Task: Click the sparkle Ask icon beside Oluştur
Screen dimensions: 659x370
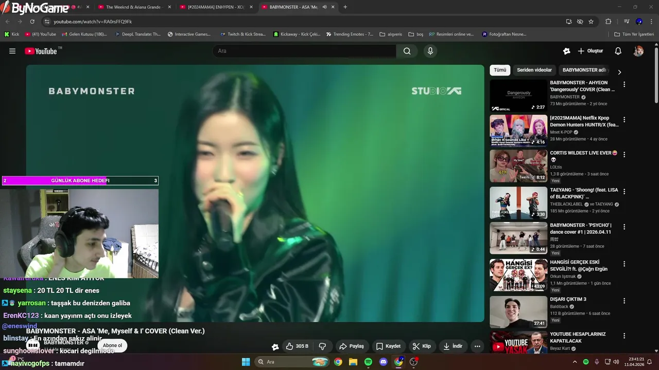Action: [x=567, y=51]
